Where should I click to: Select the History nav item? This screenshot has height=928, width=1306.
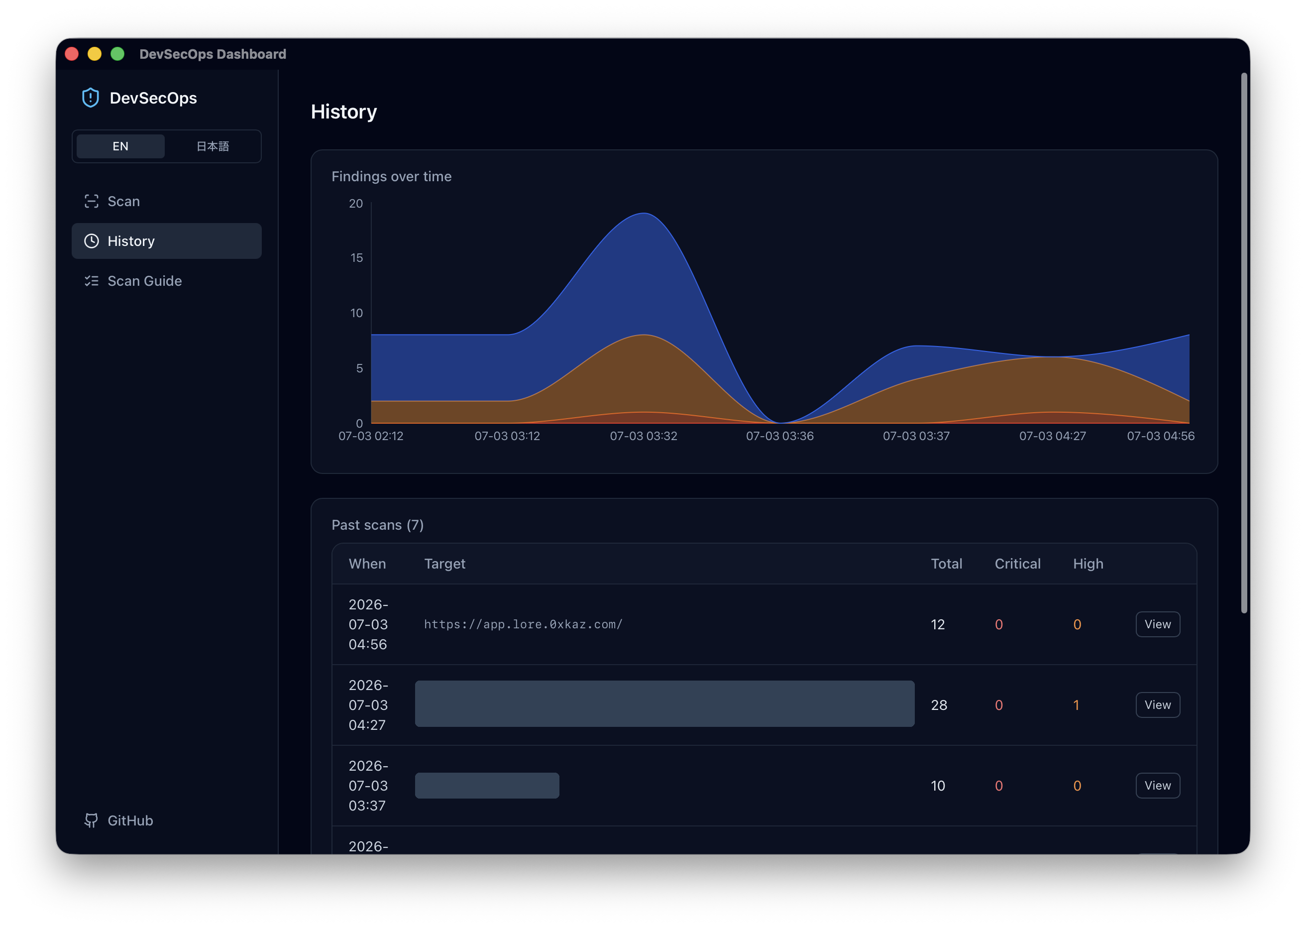pyautogui.click(x=166, y=241)
